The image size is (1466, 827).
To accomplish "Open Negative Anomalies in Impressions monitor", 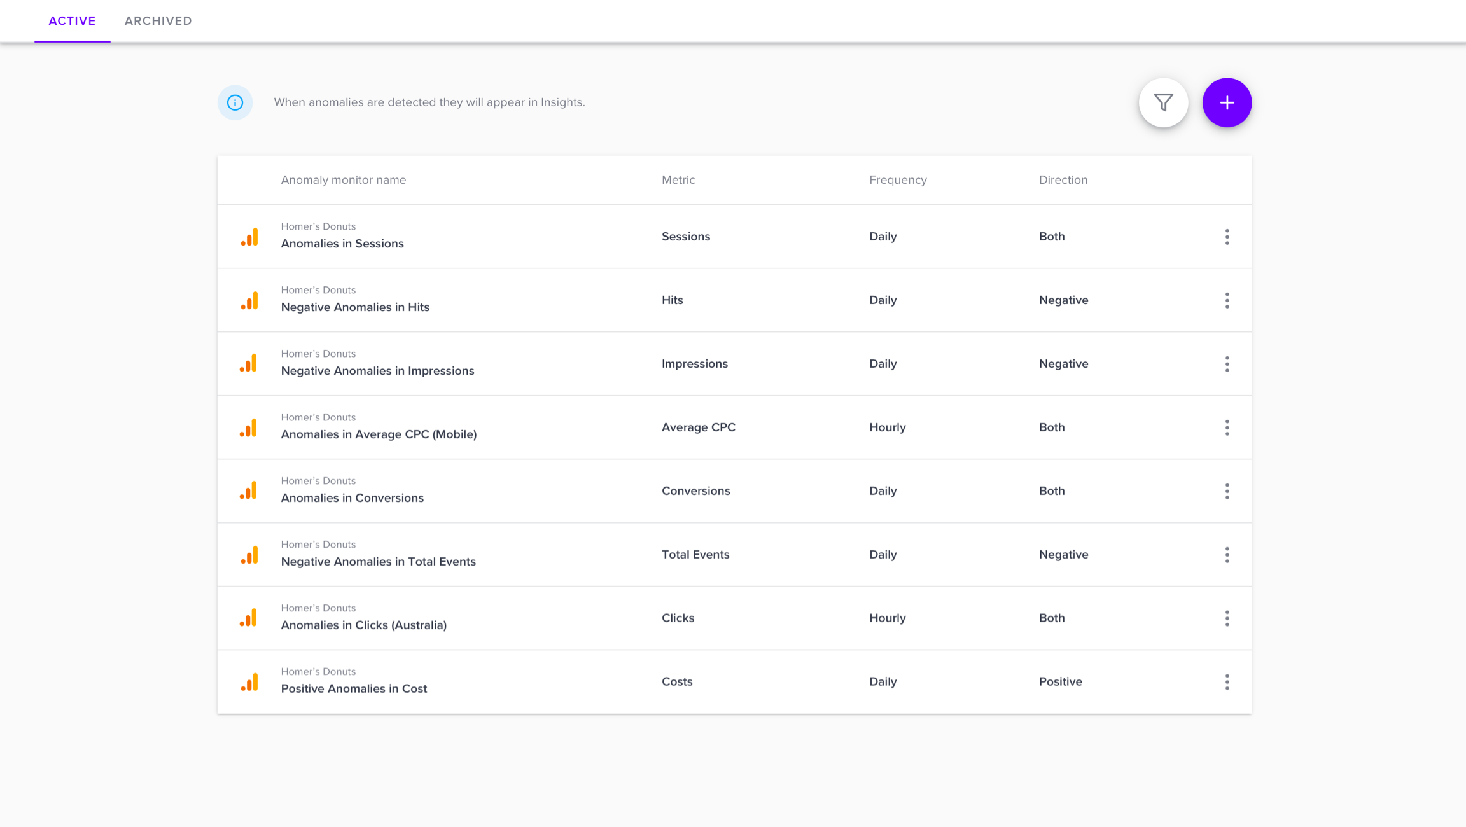I will click(377, 371).
